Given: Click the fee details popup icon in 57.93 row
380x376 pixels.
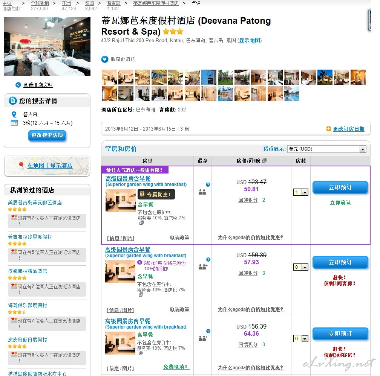Looking at the screenshot, I should (x=141, y=294).
